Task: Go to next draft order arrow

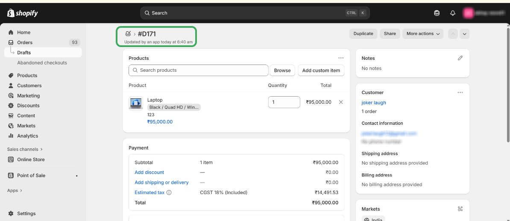Action: coord(465,34)
